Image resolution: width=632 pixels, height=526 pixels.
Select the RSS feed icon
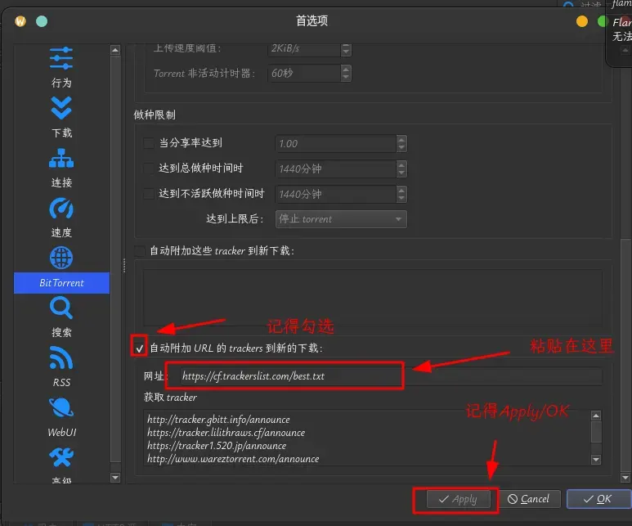(61, 357)
